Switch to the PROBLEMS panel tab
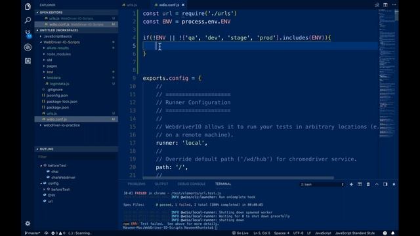 [136, 184]
